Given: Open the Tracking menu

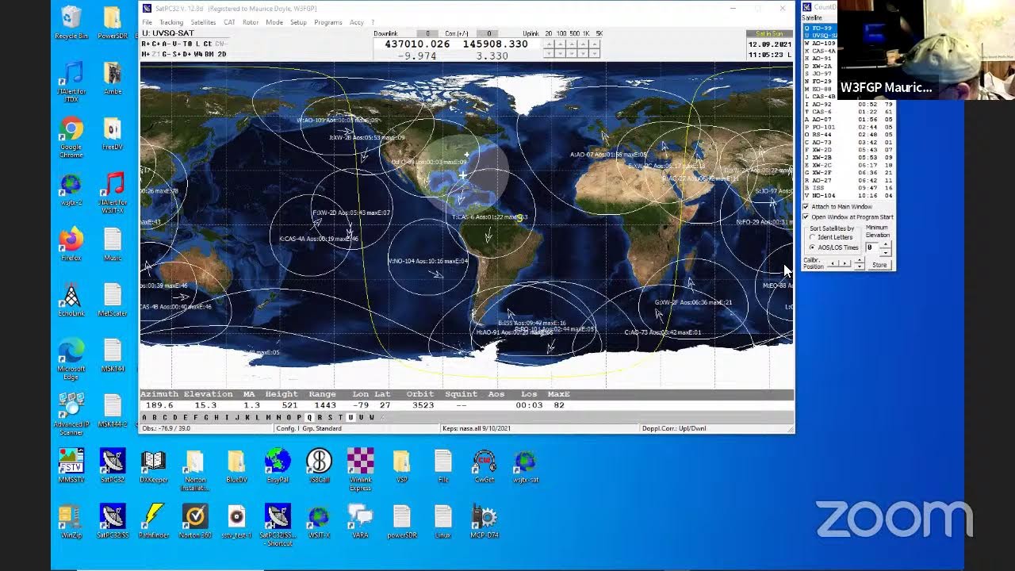Looking at the screenshot, I should coord(171,22).
